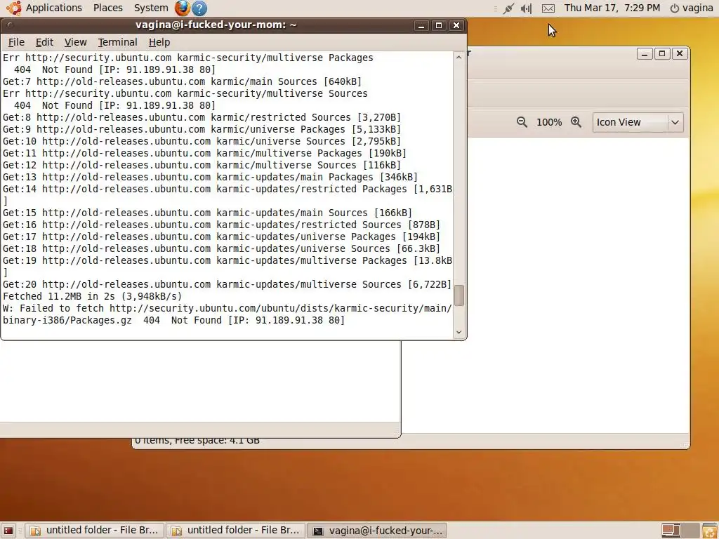Open the Places menu

(107, 8)
